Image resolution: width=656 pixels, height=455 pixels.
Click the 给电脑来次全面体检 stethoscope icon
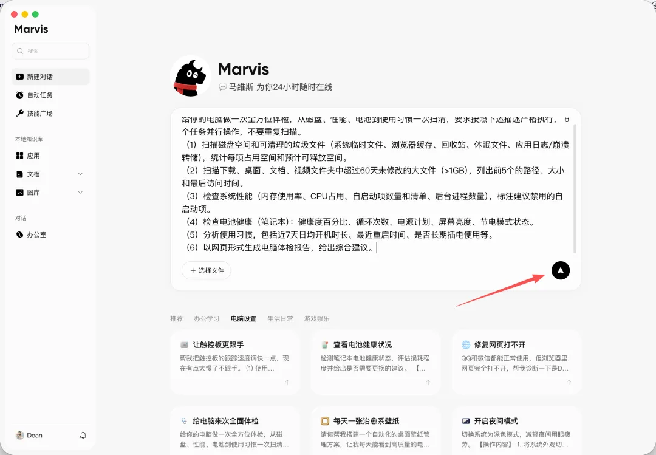184,421
